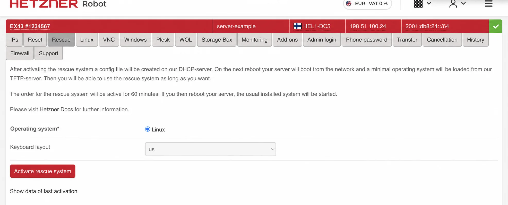Click the HEL1-DC5 datacenter label
508x205 pixels.
[x=317, y=26]
